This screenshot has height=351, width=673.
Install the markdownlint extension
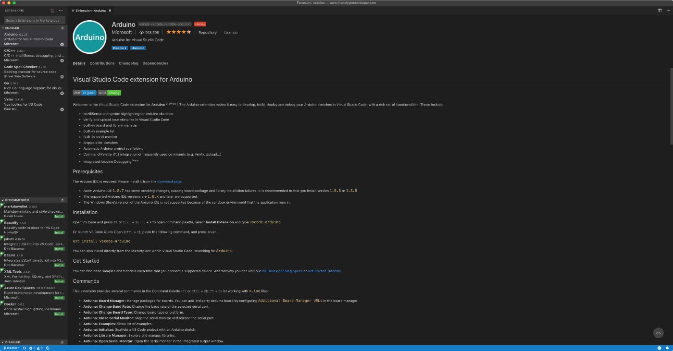click(x=59, y=216)
